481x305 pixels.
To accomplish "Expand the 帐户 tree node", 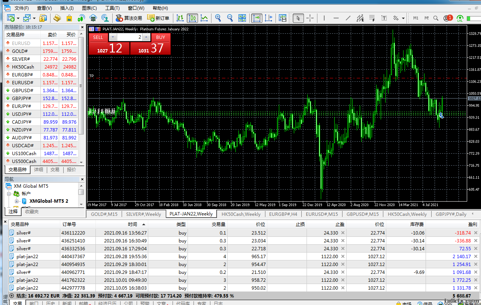I will click(9, 194).
